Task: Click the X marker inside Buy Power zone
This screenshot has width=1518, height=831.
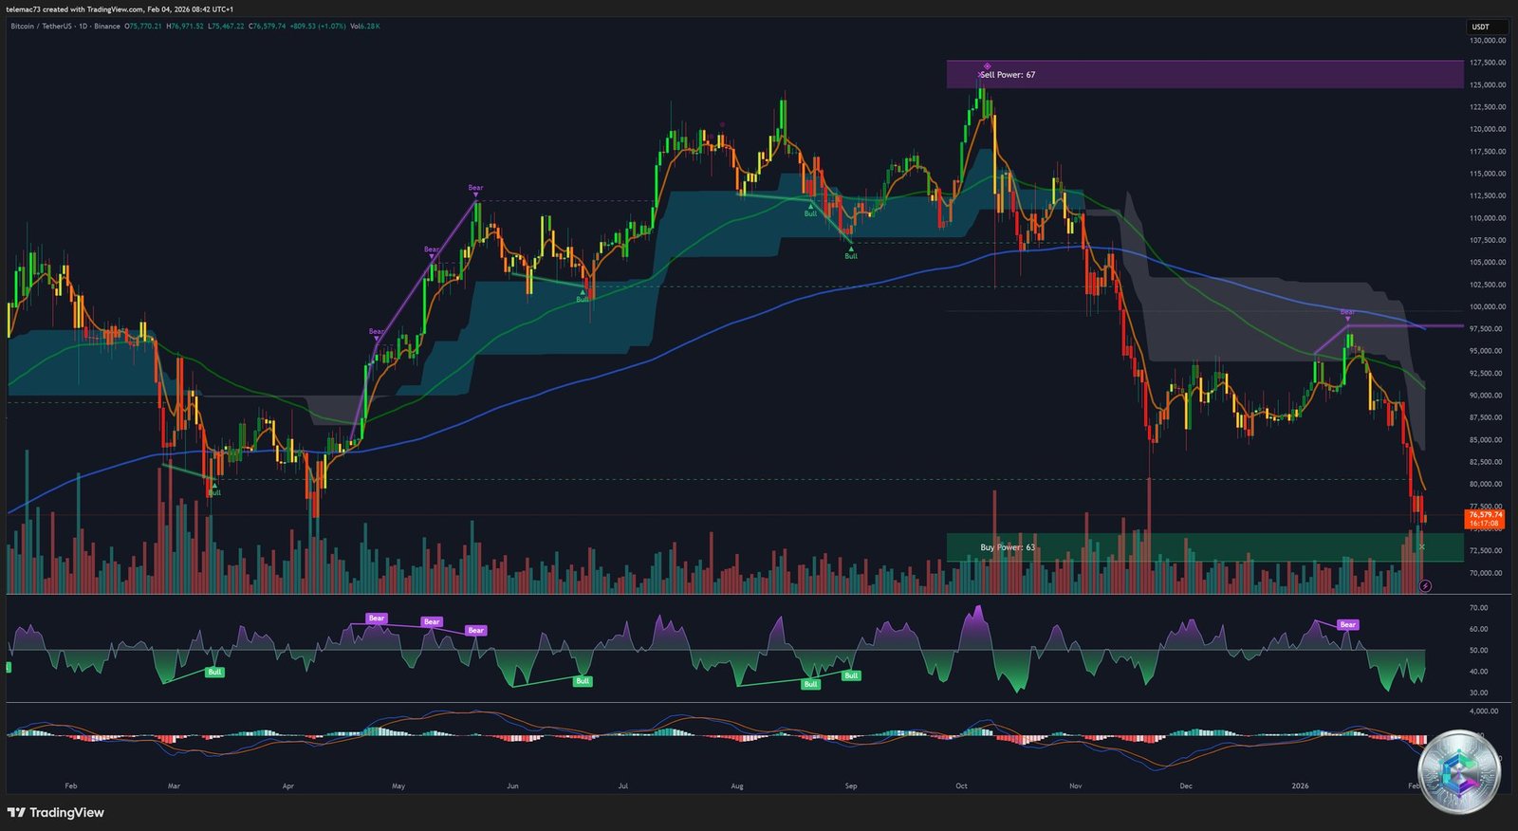Action: (x=1421, y=547)
